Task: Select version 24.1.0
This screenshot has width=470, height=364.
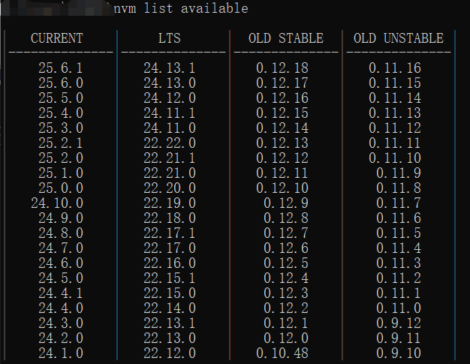Action: click(x=61, y=353)
